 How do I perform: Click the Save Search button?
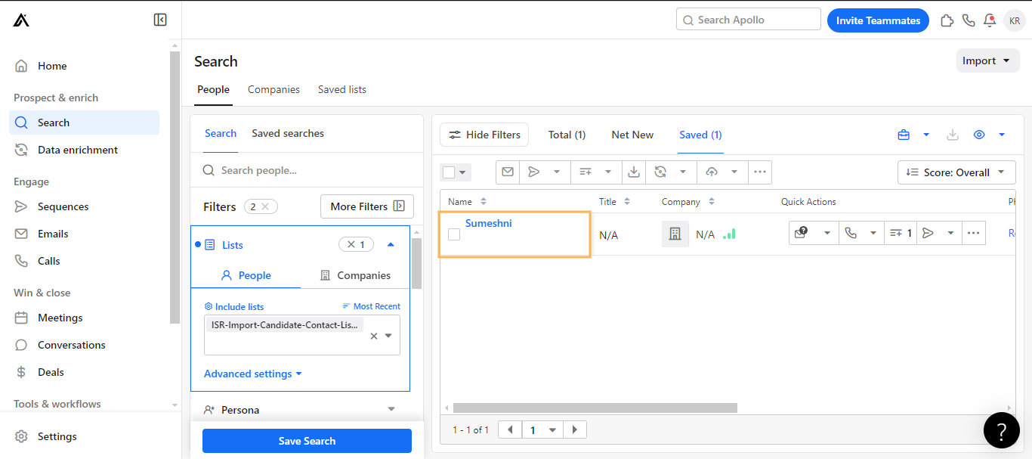pyautogui.click(x=307, y=441)
